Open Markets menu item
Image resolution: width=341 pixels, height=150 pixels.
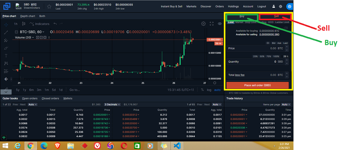[x=191, y=6]
